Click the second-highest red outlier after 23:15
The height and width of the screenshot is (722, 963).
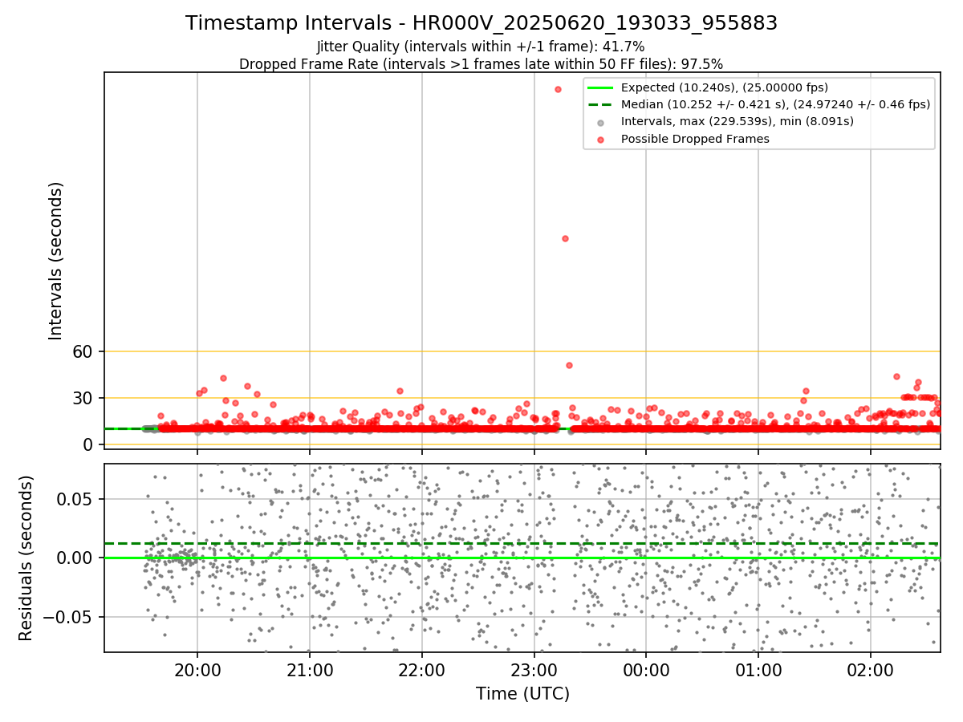click(565, 238)
